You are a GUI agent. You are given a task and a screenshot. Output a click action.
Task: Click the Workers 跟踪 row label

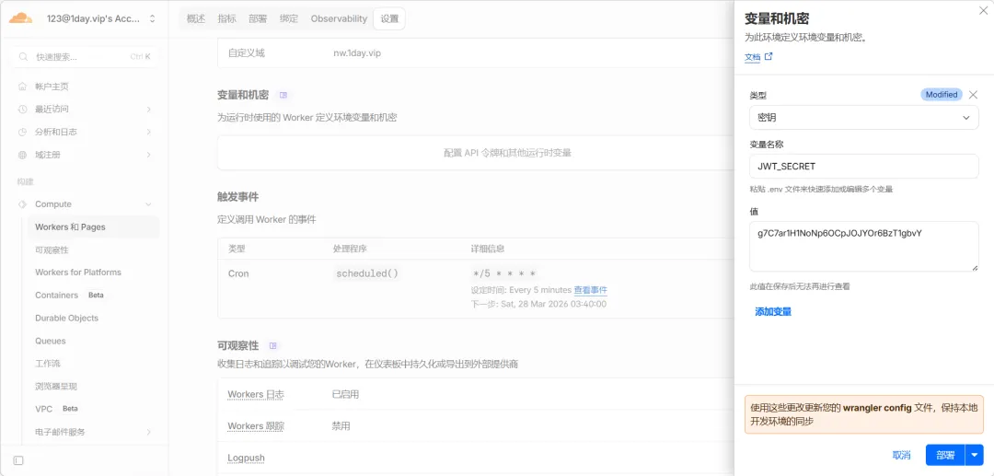click(256, 426)
